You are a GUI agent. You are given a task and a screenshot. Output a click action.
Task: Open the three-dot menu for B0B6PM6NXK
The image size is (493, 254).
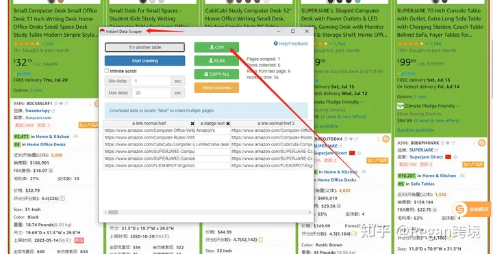tap(474, 143)
